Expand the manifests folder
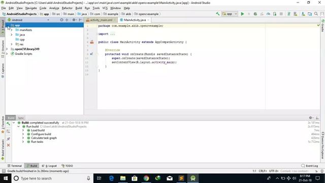The width and height of the screenshot is (325, 183). click(x=12, y=30)
